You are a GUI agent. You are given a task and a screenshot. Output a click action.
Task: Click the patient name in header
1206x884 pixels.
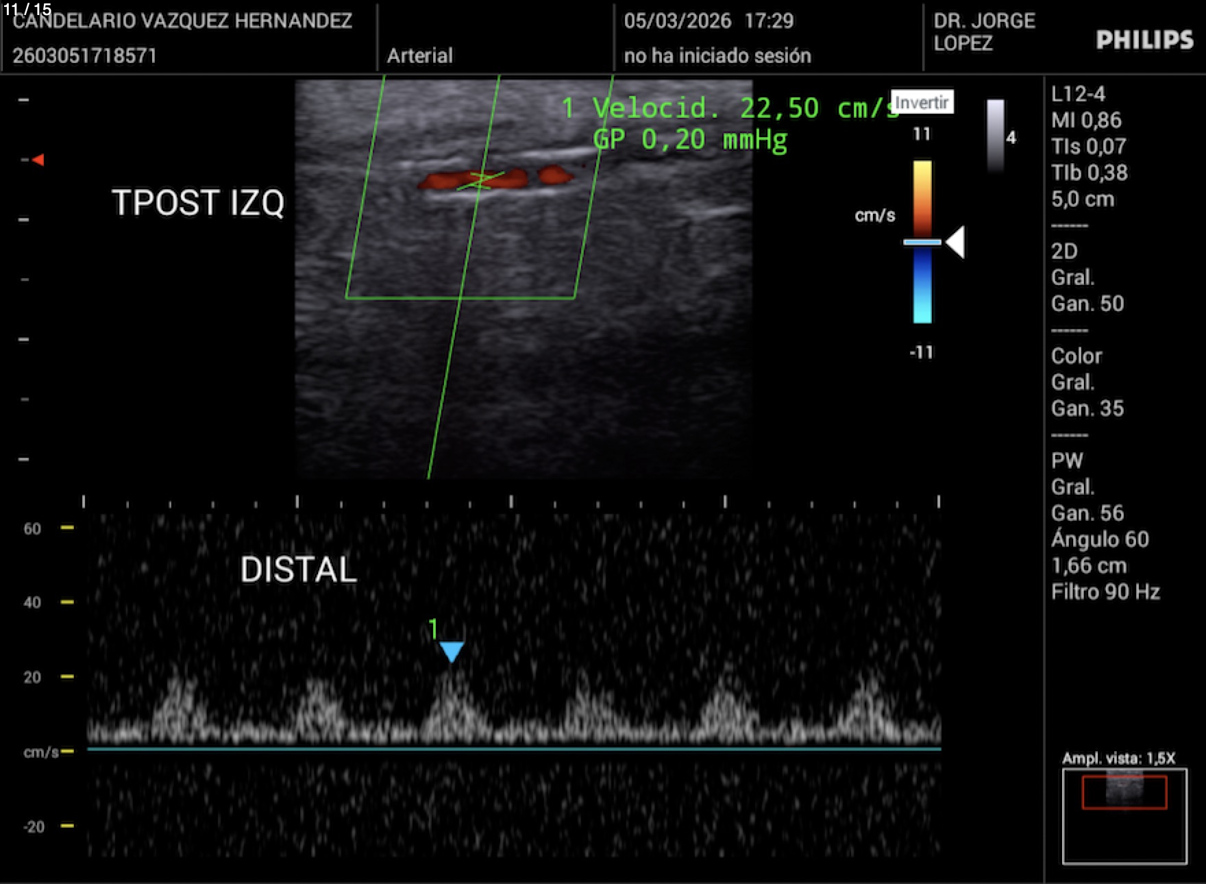tap(182, 21)
